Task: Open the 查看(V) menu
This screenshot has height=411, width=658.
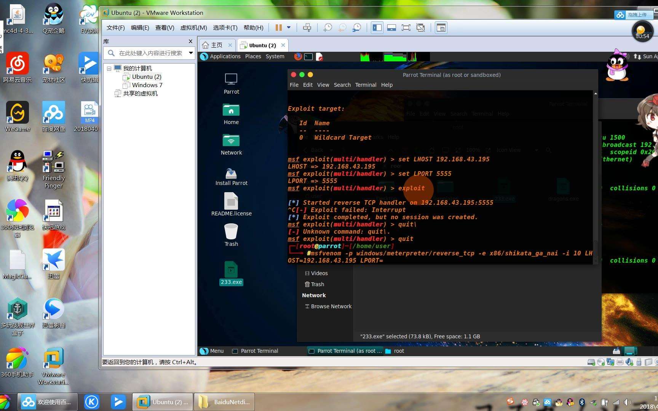Action: coord(164,28)
